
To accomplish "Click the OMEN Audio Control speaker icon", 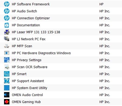I will [7, 95].
